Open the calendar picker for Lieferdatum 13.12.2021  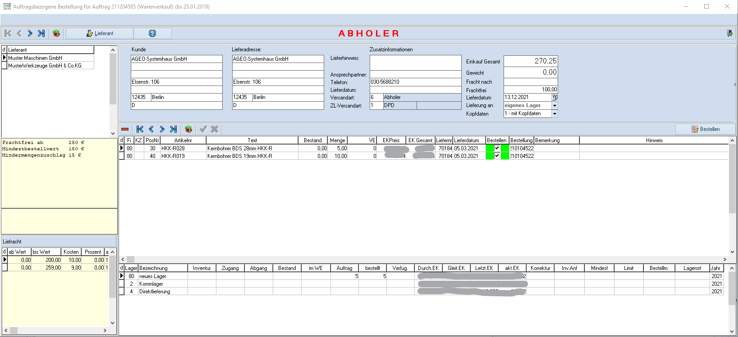pyautogui.click(x=555, y=97)
